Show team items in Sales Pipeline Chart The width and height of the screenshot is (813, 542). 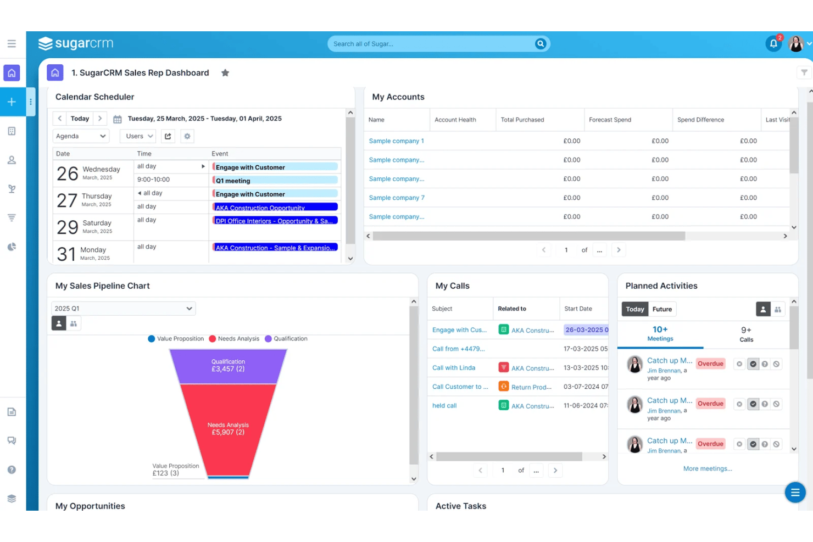(x=74, y=323)
